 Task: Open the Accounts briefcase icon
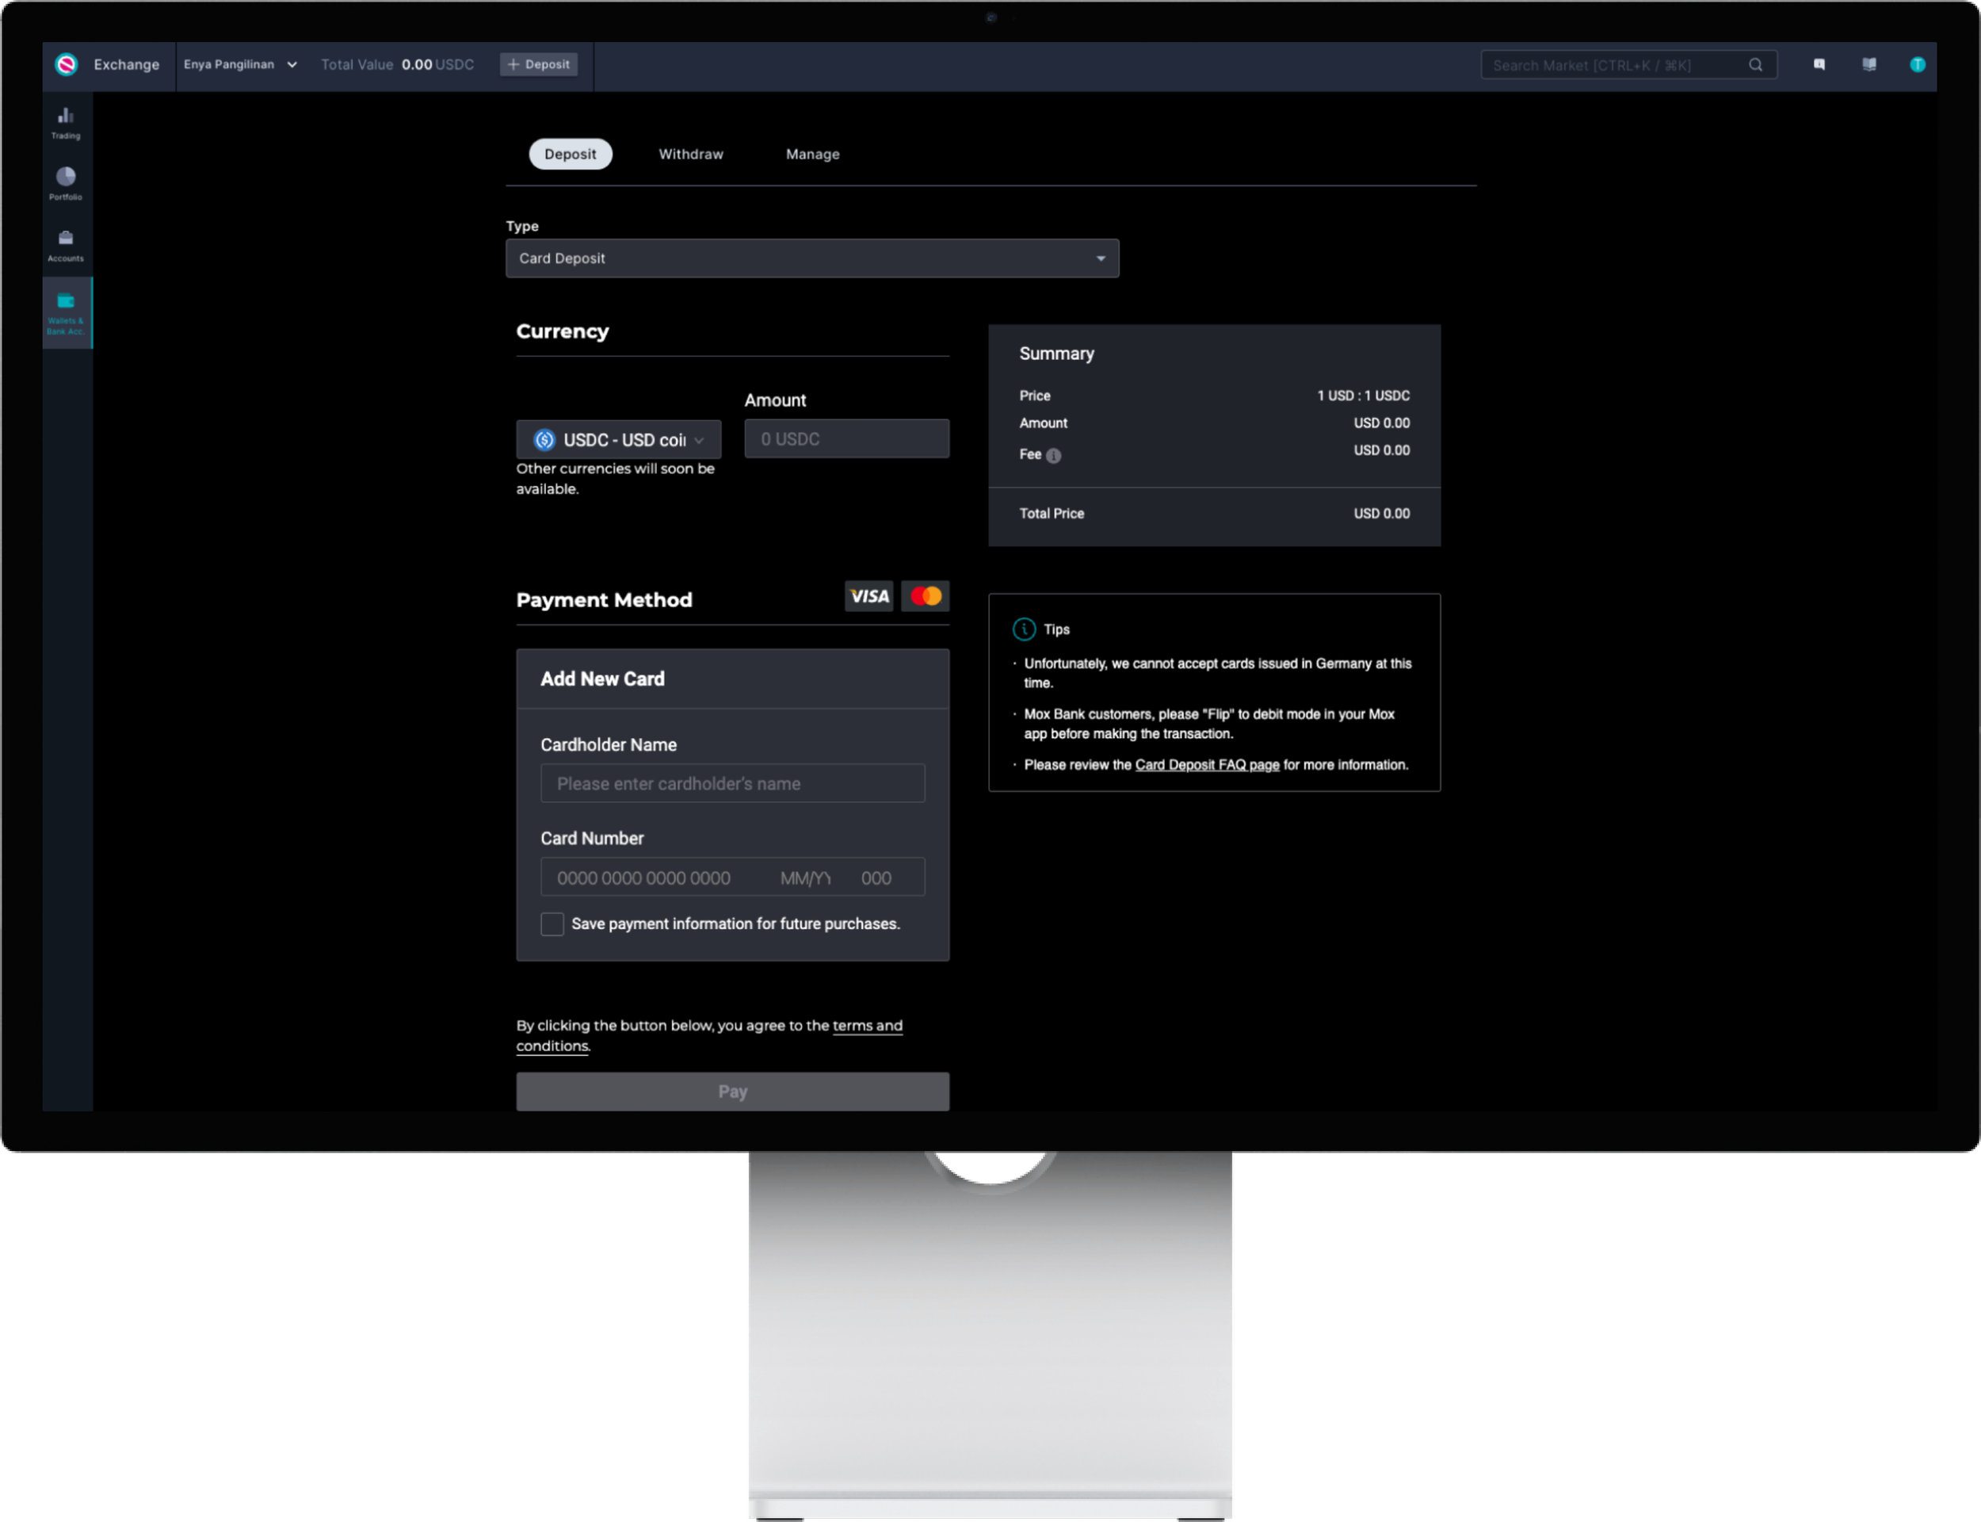pos(65,245)
